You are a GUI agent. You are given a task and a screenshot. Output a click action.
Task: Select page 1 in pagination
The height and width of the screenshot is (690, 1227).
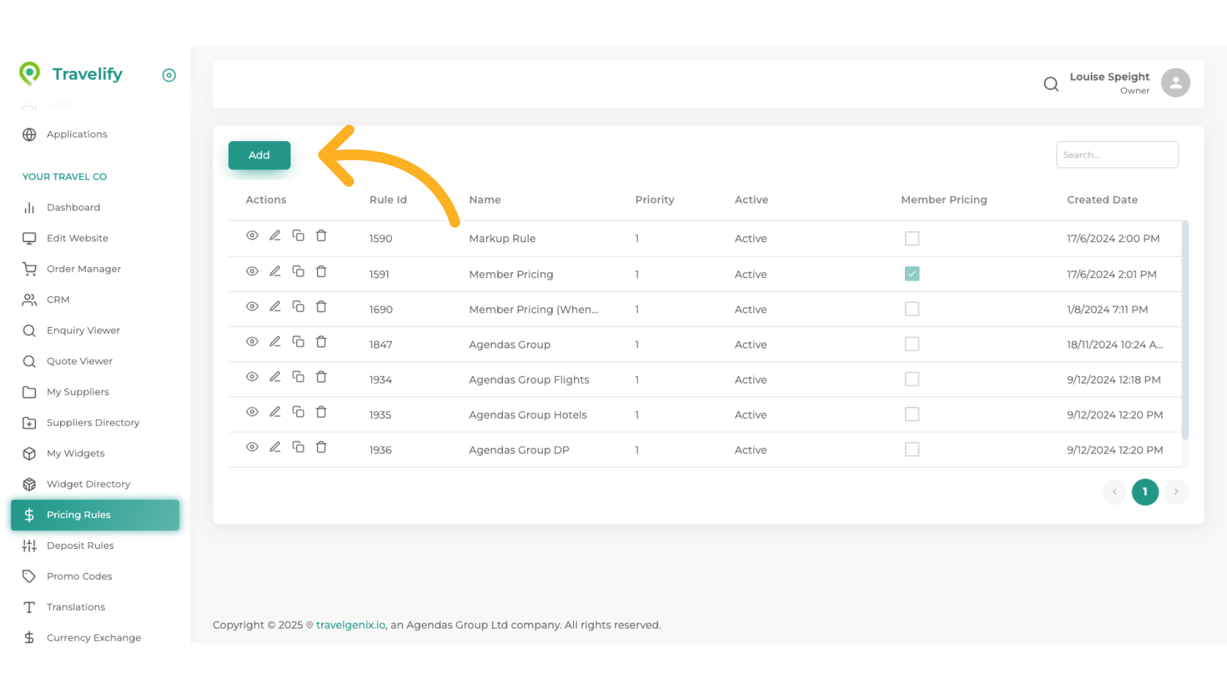click(x=1145, y=492)
